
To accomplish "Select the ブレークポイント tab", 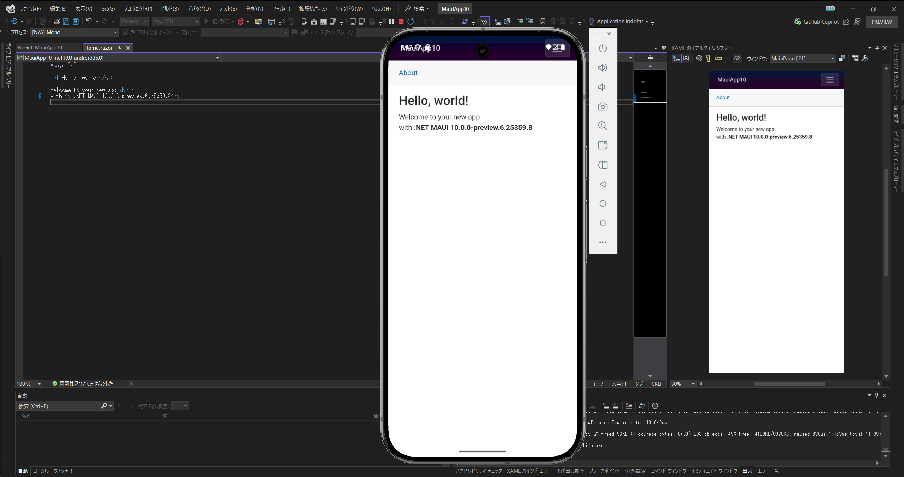I will (x=605, y=471).
